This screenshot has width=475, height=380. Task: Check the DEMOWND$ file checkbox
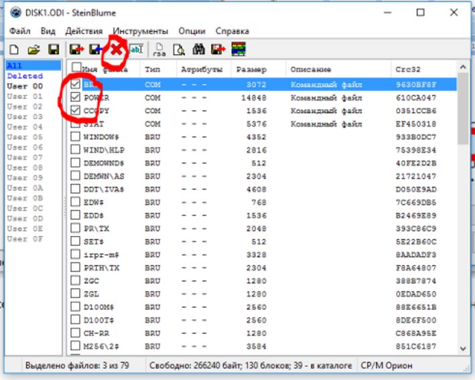(x=75, y=163)
